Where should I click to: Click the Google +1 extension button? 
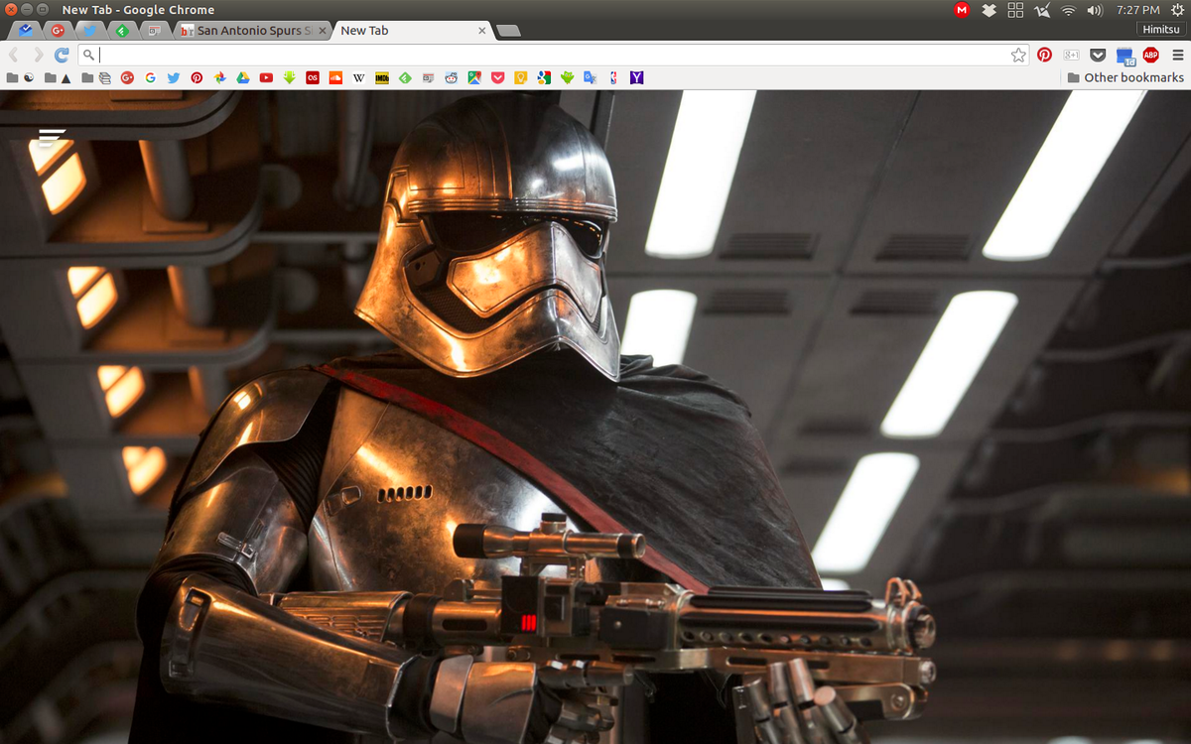tap(1071, 56)
